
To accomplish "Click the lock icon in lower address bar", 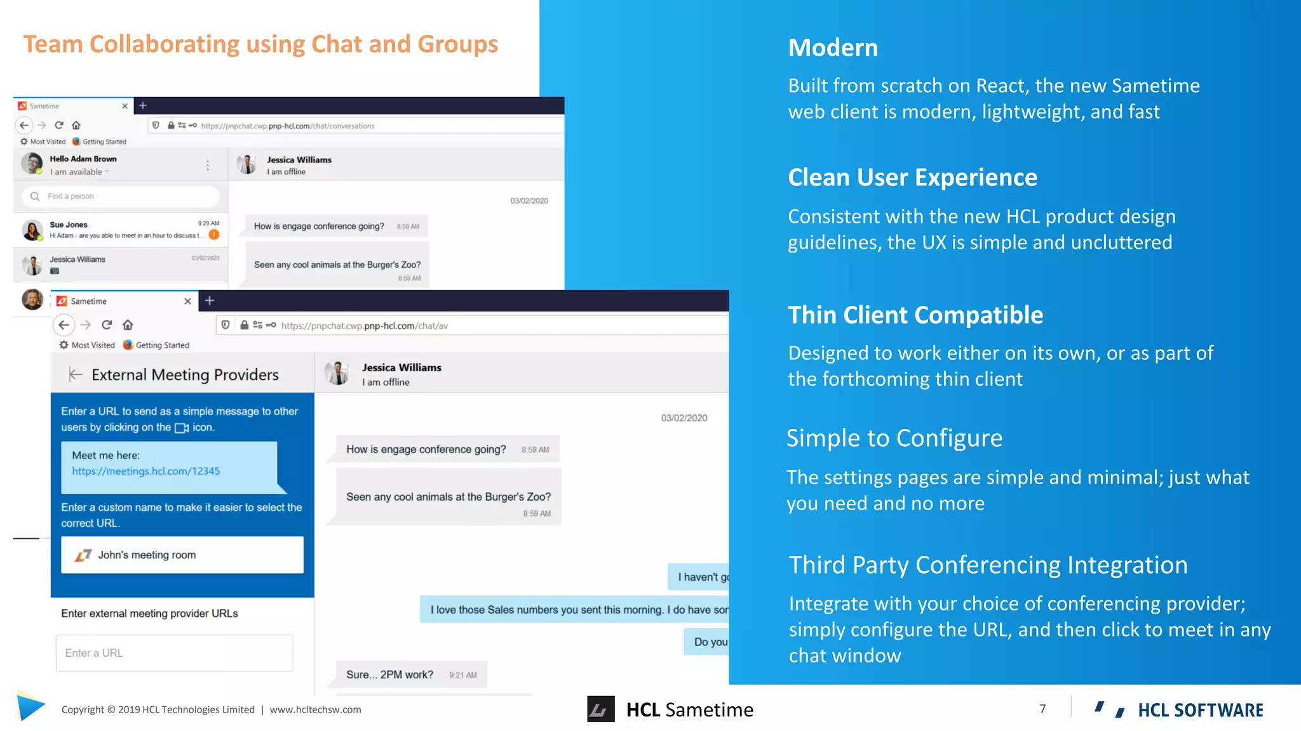I will coord(244,326).
